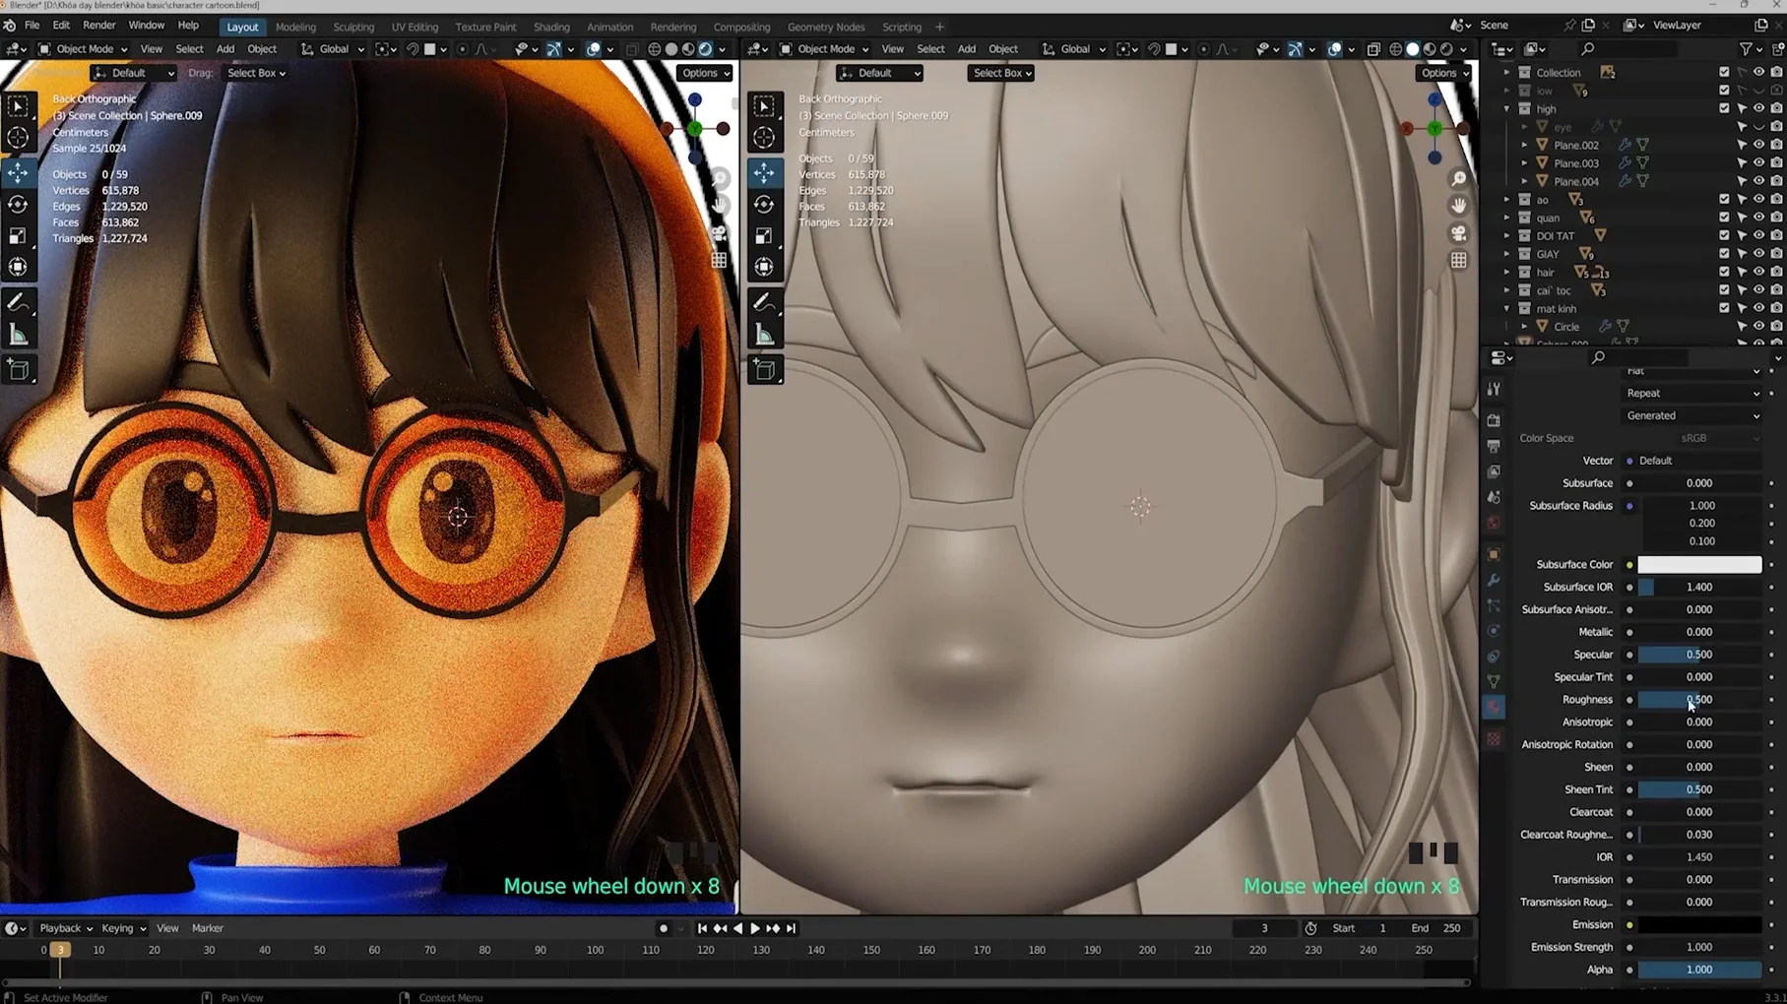Open the Object Data properties tab
The width and height of the screenshot is (1787, 1004).
point(1494,681)
